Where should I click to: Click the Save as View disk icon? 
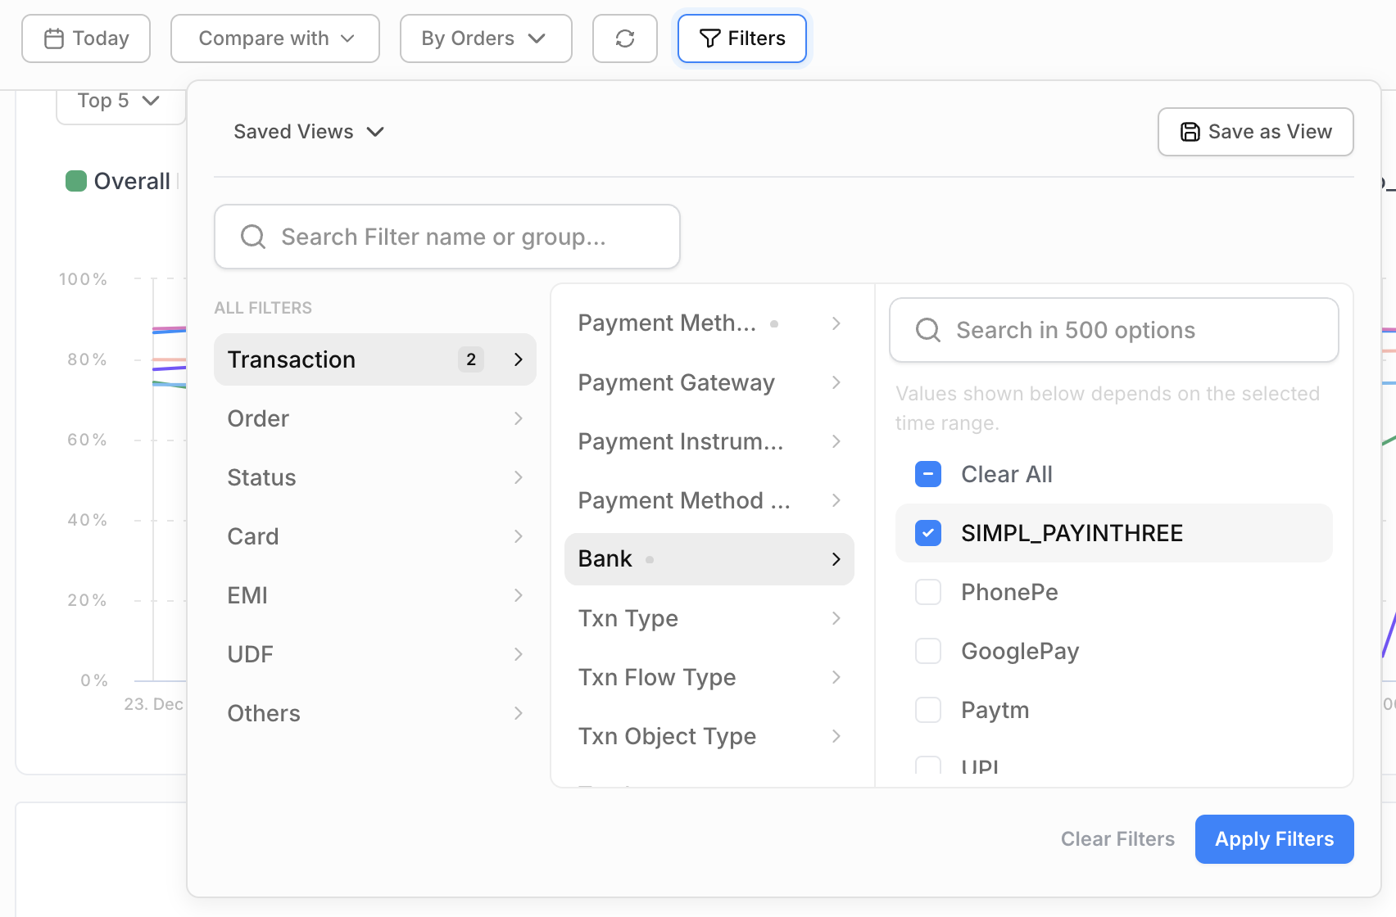[x=1190, y=132]
